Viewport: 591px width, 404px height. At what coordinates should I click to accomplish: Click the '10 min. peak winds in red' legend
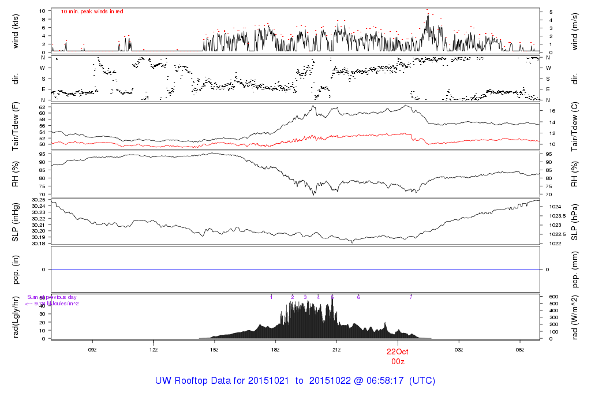click(92, 12)
